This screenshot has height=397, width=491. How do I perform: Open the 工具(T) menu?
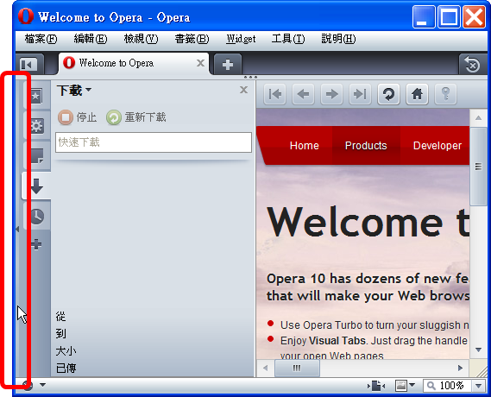288,39
